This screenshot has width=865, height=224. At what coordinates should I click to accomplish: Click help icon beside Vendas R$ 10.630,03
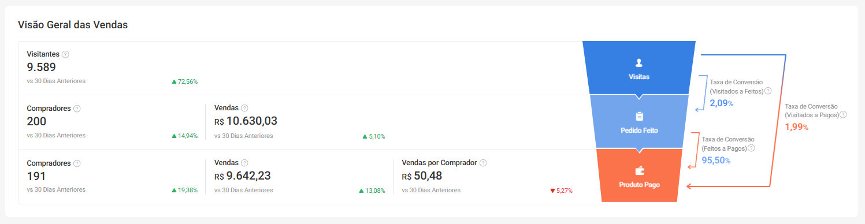coord(244,108)
